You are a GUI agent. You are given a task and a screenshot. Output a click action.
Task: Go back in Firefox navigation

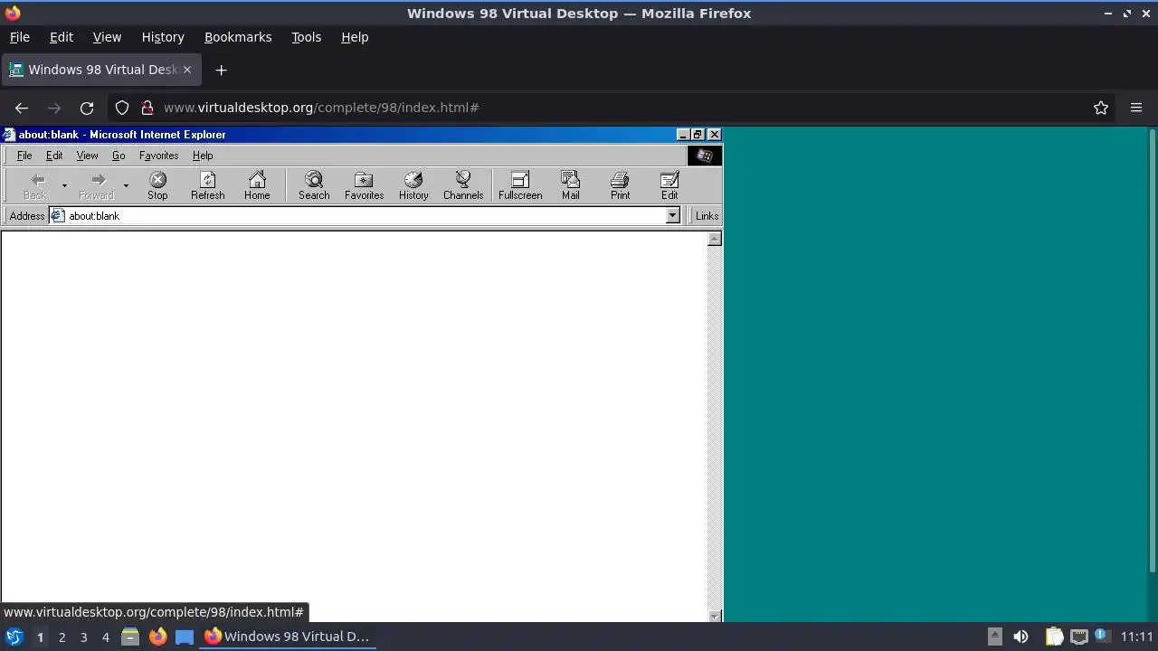[x=22, y=108]
